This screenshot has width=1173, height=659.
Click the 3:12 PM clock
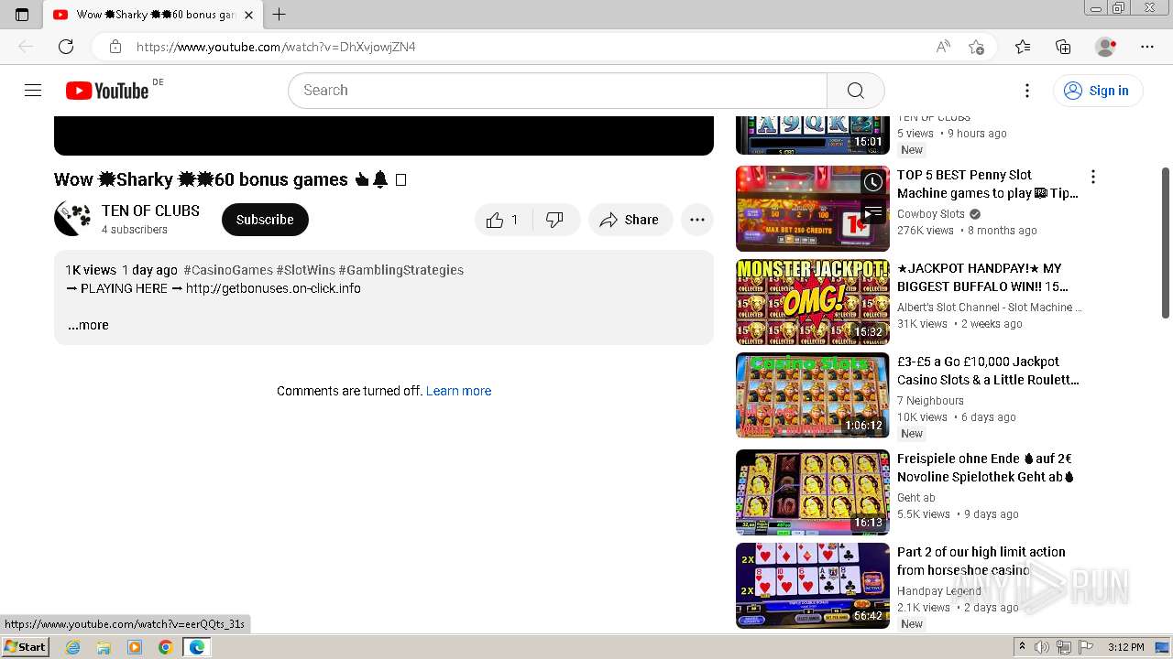[x=1125, y=647]
